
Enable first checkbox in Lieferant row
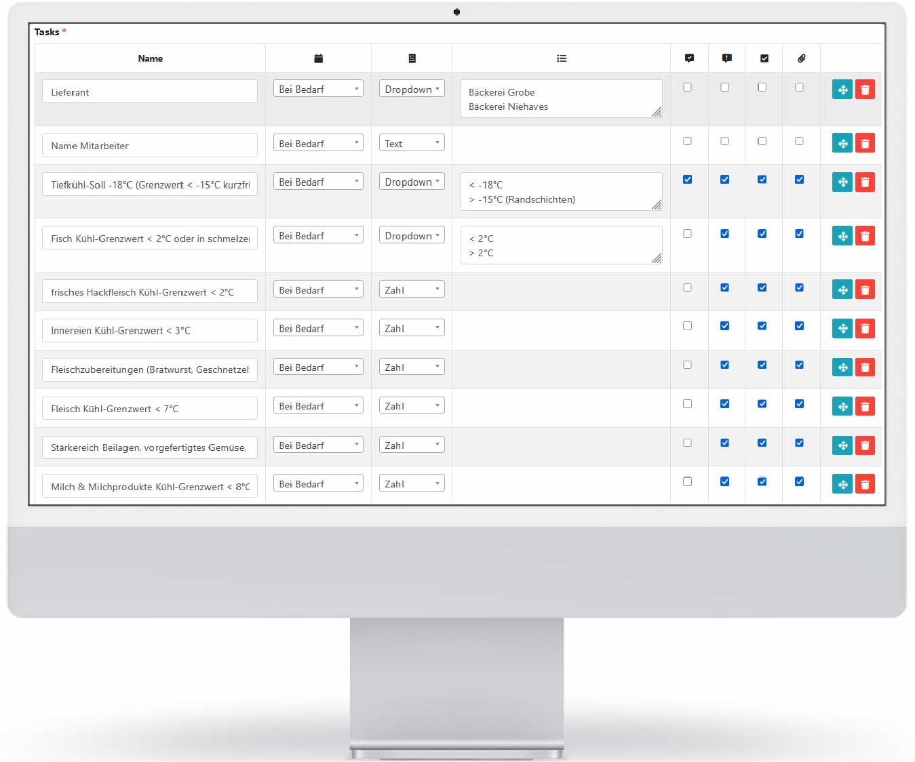(x=687, y=87)
